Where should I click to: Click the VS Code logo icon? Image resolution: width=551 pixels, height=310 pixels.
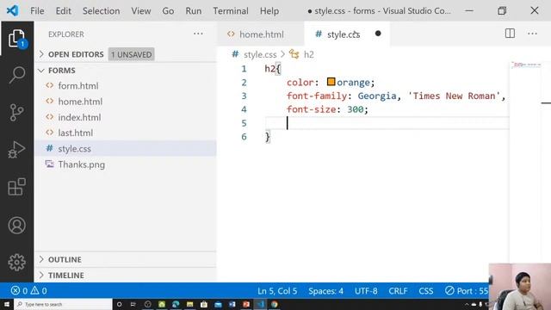pos(12,10)
